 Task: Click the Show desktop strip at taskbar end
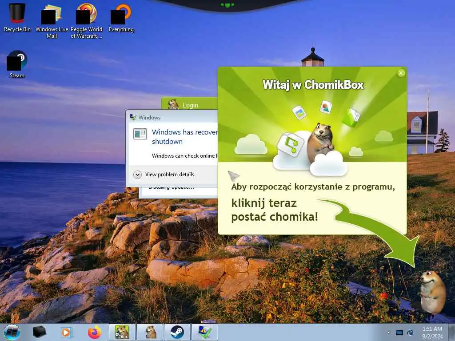coord(452,332)
